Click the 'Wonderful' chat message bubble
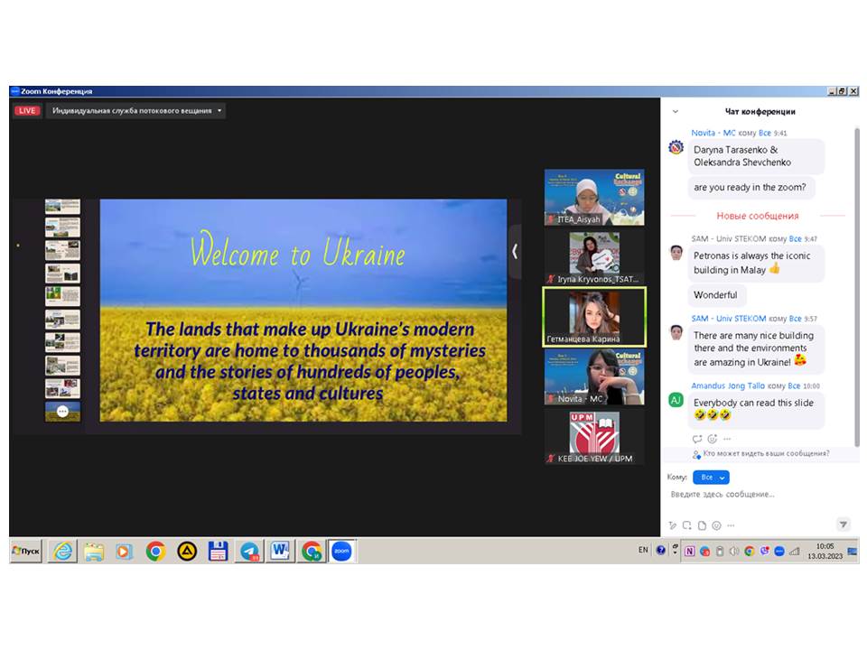The image size is (867, 650). (x=716, y=295)
